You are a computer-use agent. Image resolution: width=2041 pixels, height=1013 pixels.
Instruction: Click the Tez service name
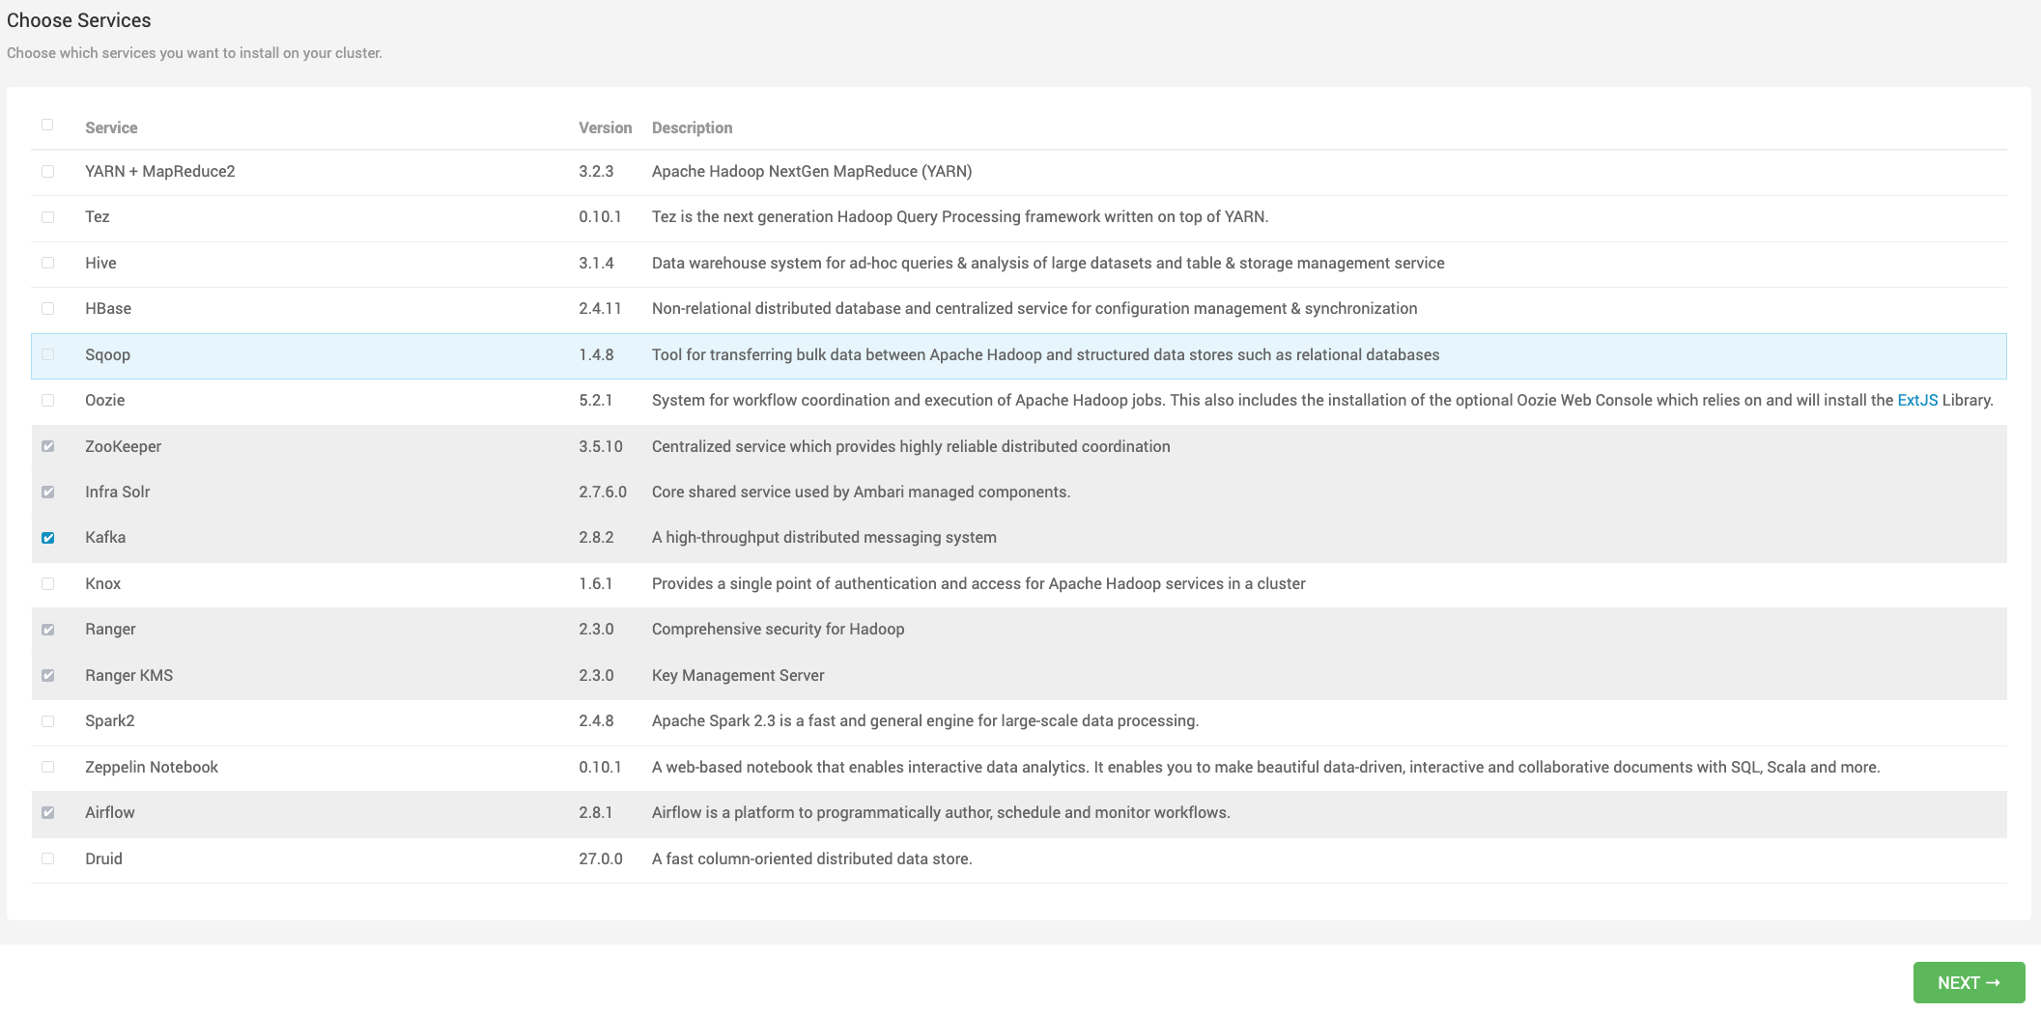click(98, 216)
